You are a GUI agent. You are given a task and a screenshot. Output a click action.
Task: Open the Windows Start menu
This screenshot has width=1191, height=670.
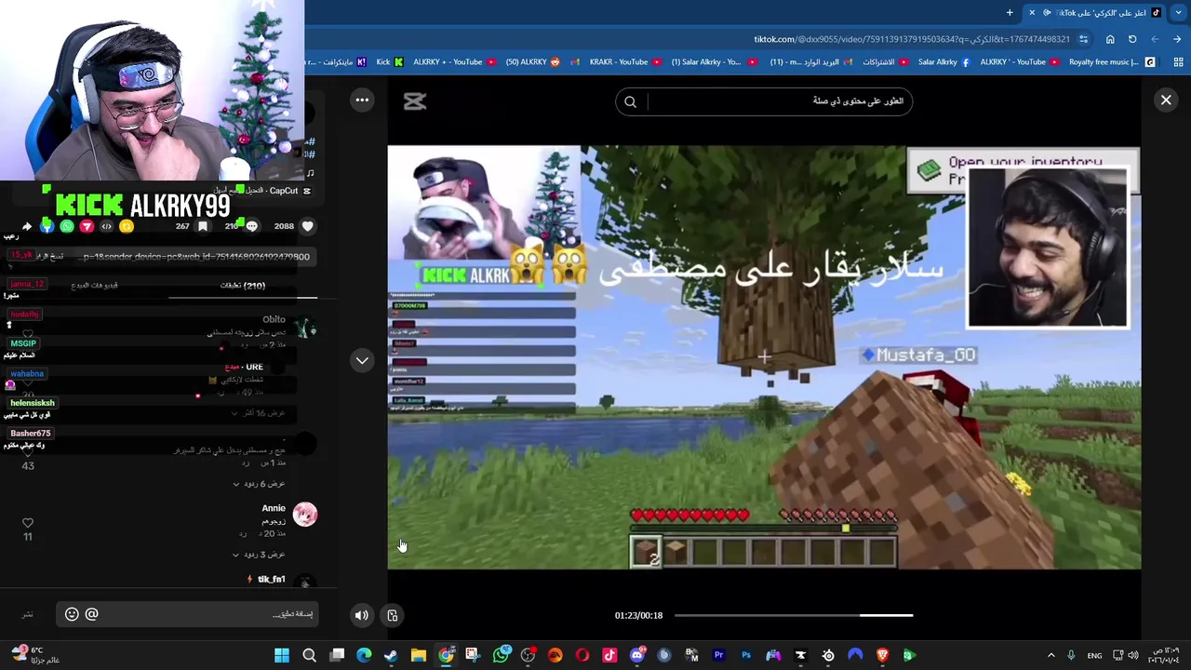pyautogui.click(x=282, y=655)
